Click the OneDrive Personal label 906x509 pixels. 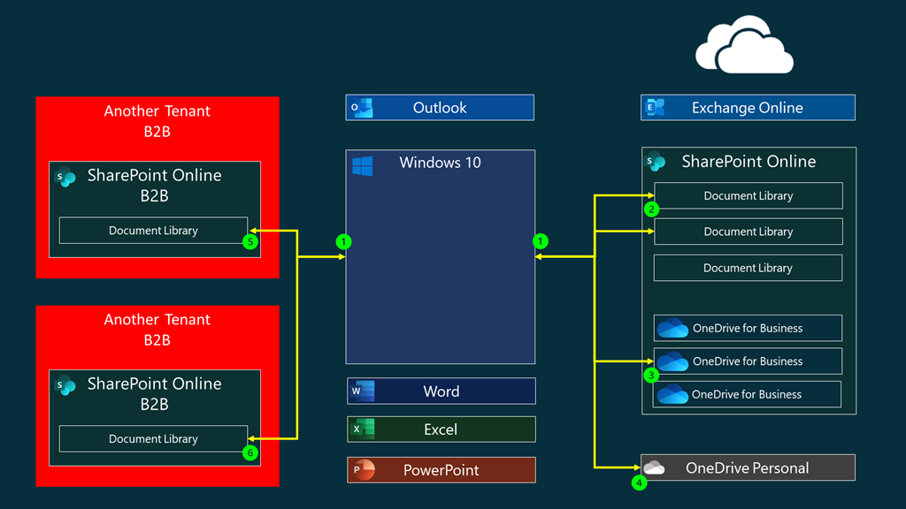(747, 468)
